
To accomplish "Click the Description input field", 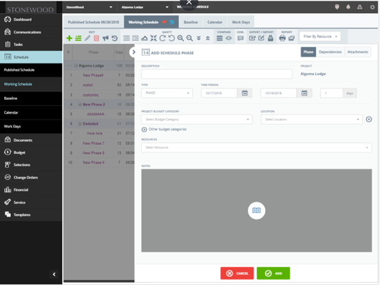I will pyautogui.click(x=217, y=74).
